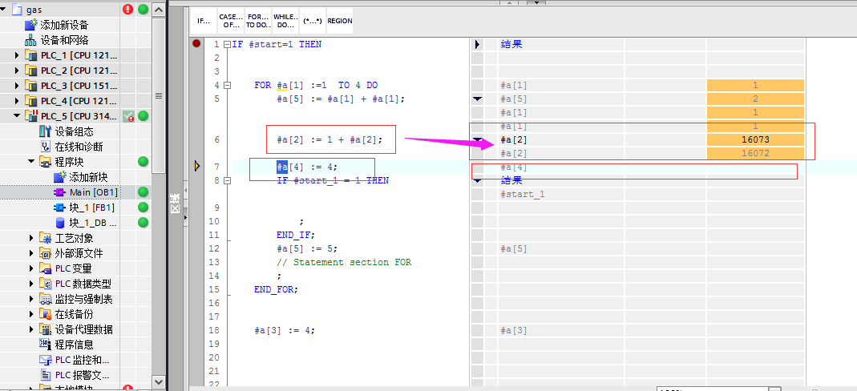Click the 设备组态 device configuration icon
The height and width of the screenshot is (391, 857).
pyautogui.click(x=46, y=131)
